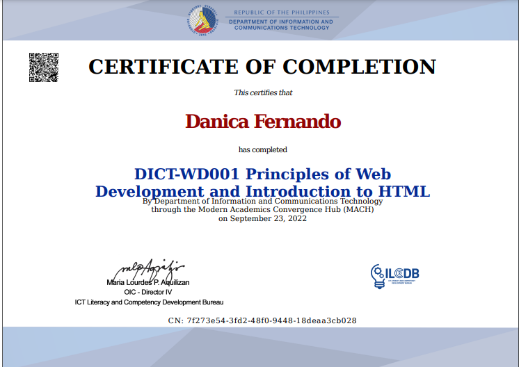Click the line 'Development and Introduction to HTML'
Screen dimensions: 519x367
[263, 191]
